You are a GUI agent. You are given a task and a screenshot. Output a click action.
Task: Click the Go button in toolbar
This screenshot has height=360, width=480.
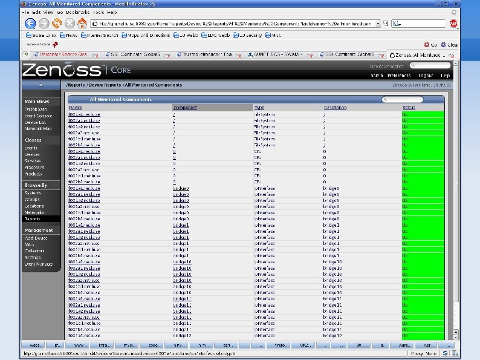(x=430, y=45)
